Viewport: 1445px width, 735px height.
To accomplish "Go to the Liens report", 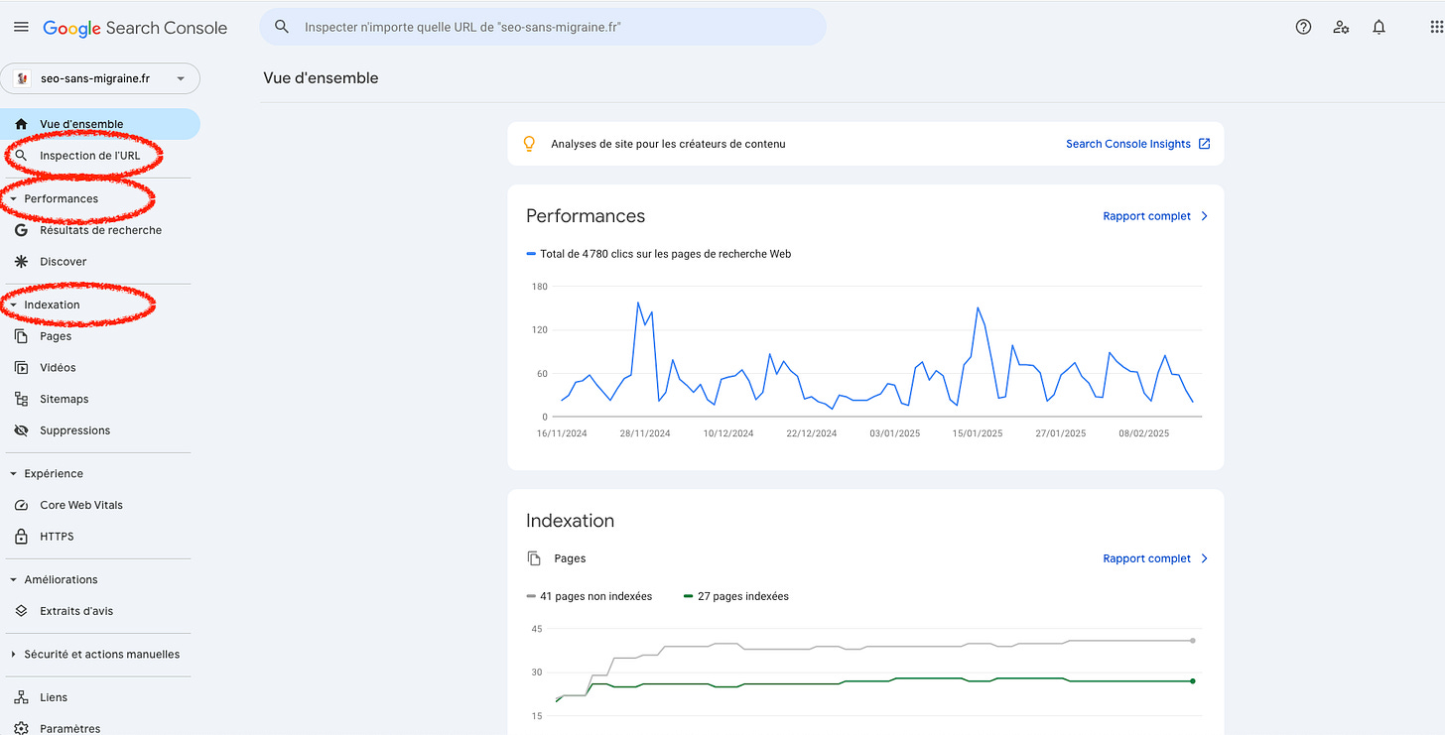I will click(x=54, y=697).
